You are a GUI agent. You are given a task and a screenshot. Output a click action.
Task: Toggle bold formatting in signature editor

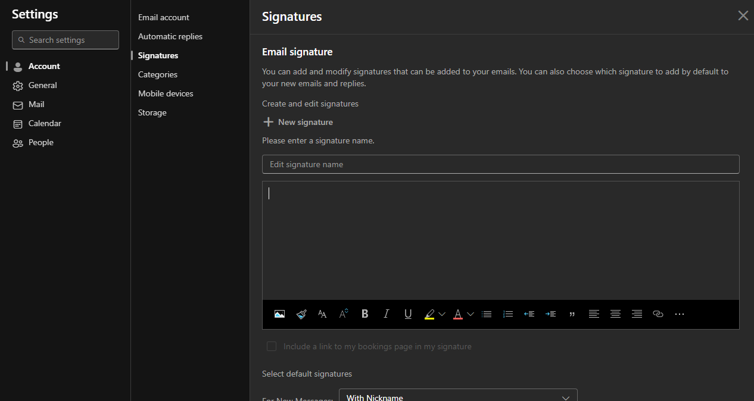coord(365,314)
